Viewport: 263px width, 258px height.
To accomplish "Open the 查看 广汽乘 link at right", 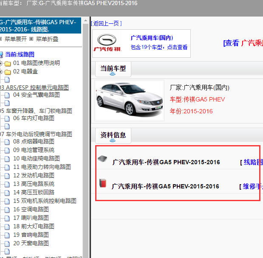I will pos(243,43).
